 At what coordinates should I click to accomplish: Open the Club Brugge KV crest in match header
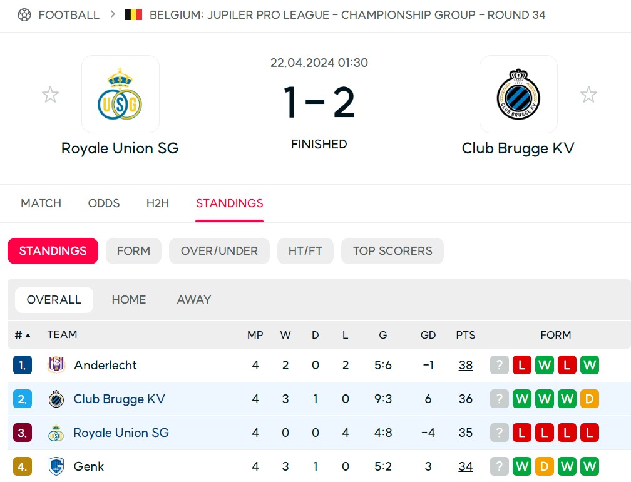click(518, 94)
